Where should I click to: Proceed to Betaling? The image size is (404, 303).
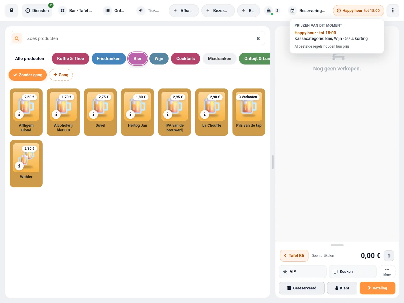[x=377, y=288]
